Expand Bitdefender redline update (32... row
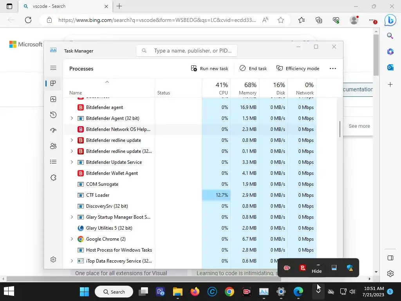401x301 pixels. [72, 151]
